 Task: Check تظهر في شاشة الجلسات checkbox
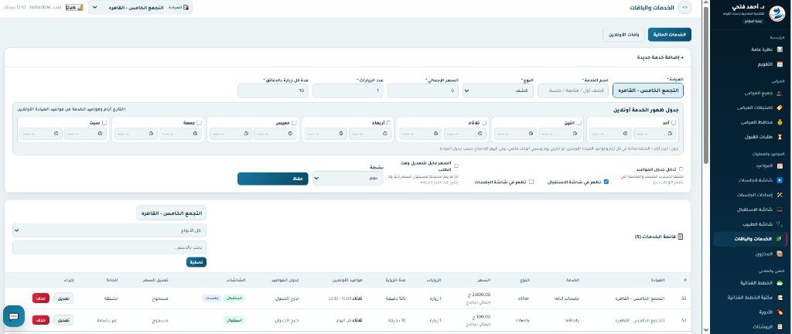coord(531,182)
